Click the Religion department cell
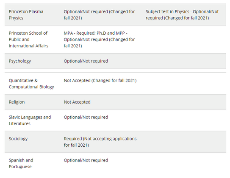230x178 pixels. (x=17, y=102)
